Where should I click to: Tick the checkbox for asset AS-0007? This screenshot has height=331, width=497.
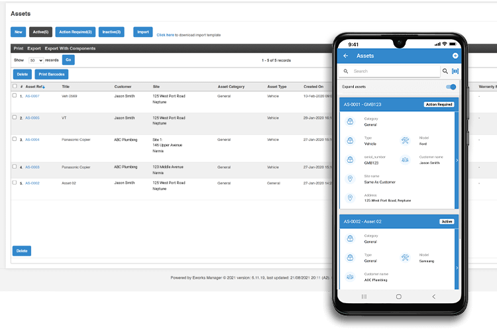point(15,96)
